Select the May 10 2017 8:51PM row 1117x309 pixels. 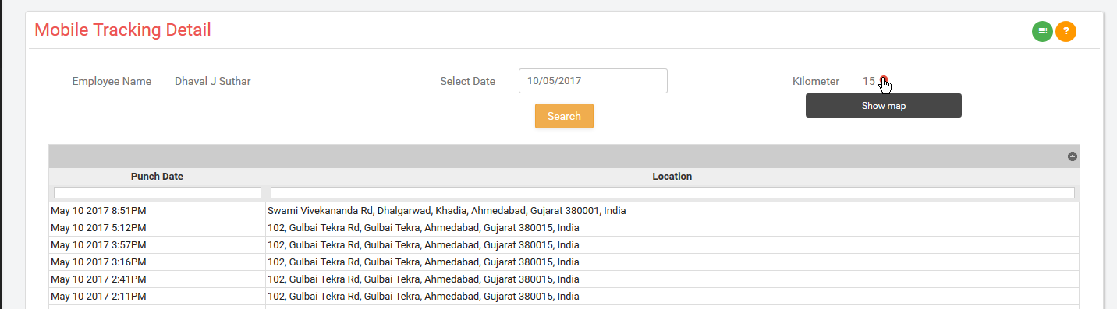coord(564,211)
